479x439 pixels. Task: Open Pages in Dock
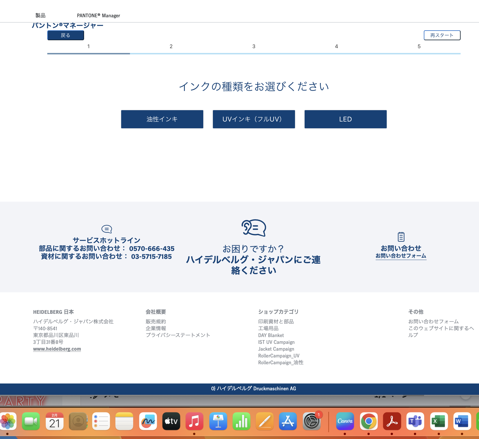point(265,421)
